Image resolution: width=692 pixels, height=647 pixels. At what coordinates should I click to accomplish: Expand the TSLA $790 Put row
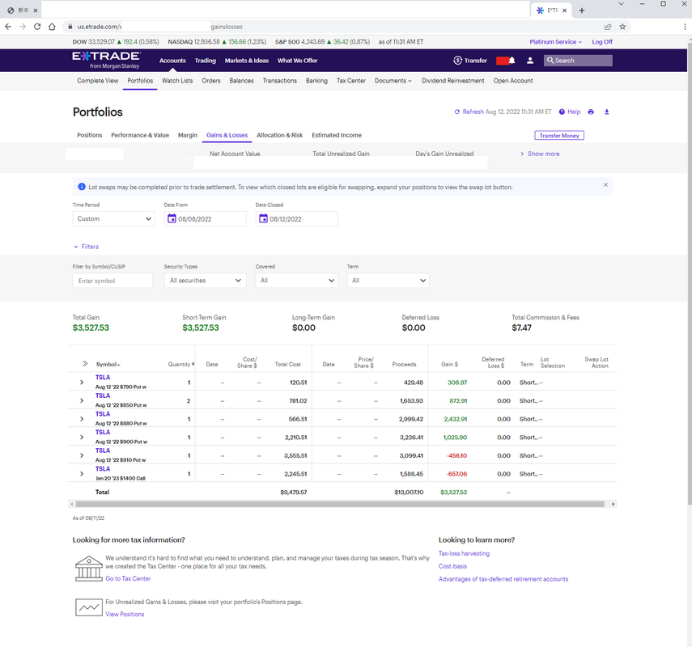coord(82,383)
